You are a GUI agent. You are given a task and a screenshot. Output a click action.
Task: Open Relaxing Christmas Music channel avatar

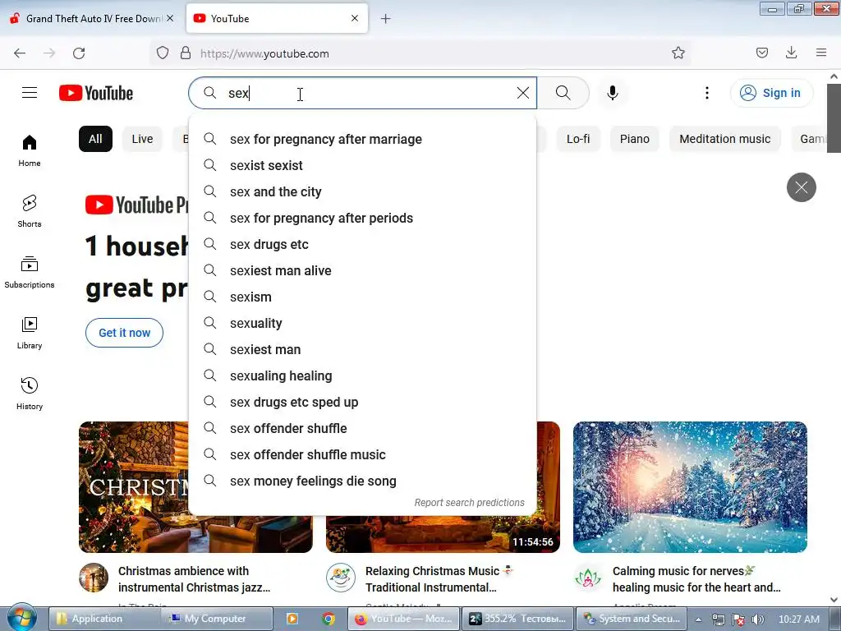pos(341,578)
